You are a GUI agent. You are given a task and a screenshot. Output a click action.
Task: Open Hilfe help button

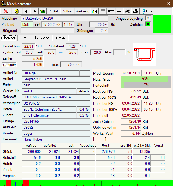coord(147,11)
